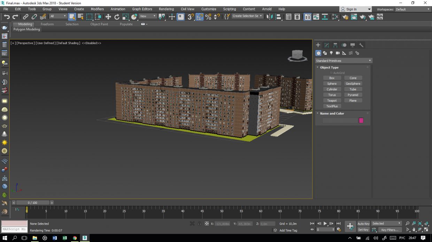
Task: Open the Layer Explorer icon
Action: point(297,17)
